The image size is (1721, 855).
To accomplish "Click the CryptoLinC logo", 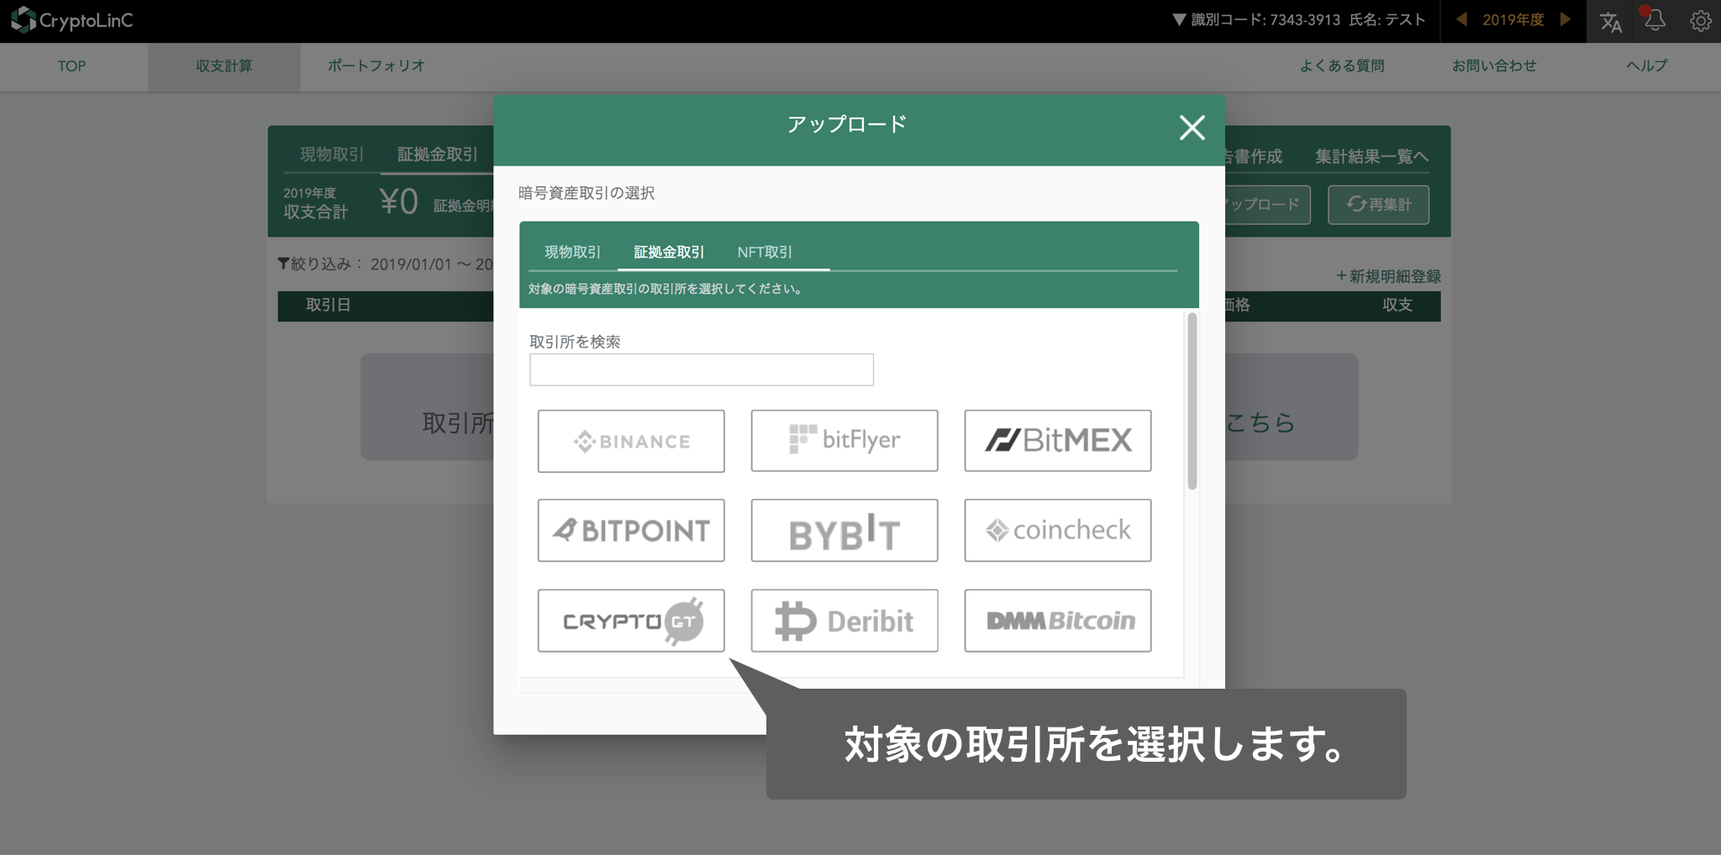I will click(x=72, y=20).
